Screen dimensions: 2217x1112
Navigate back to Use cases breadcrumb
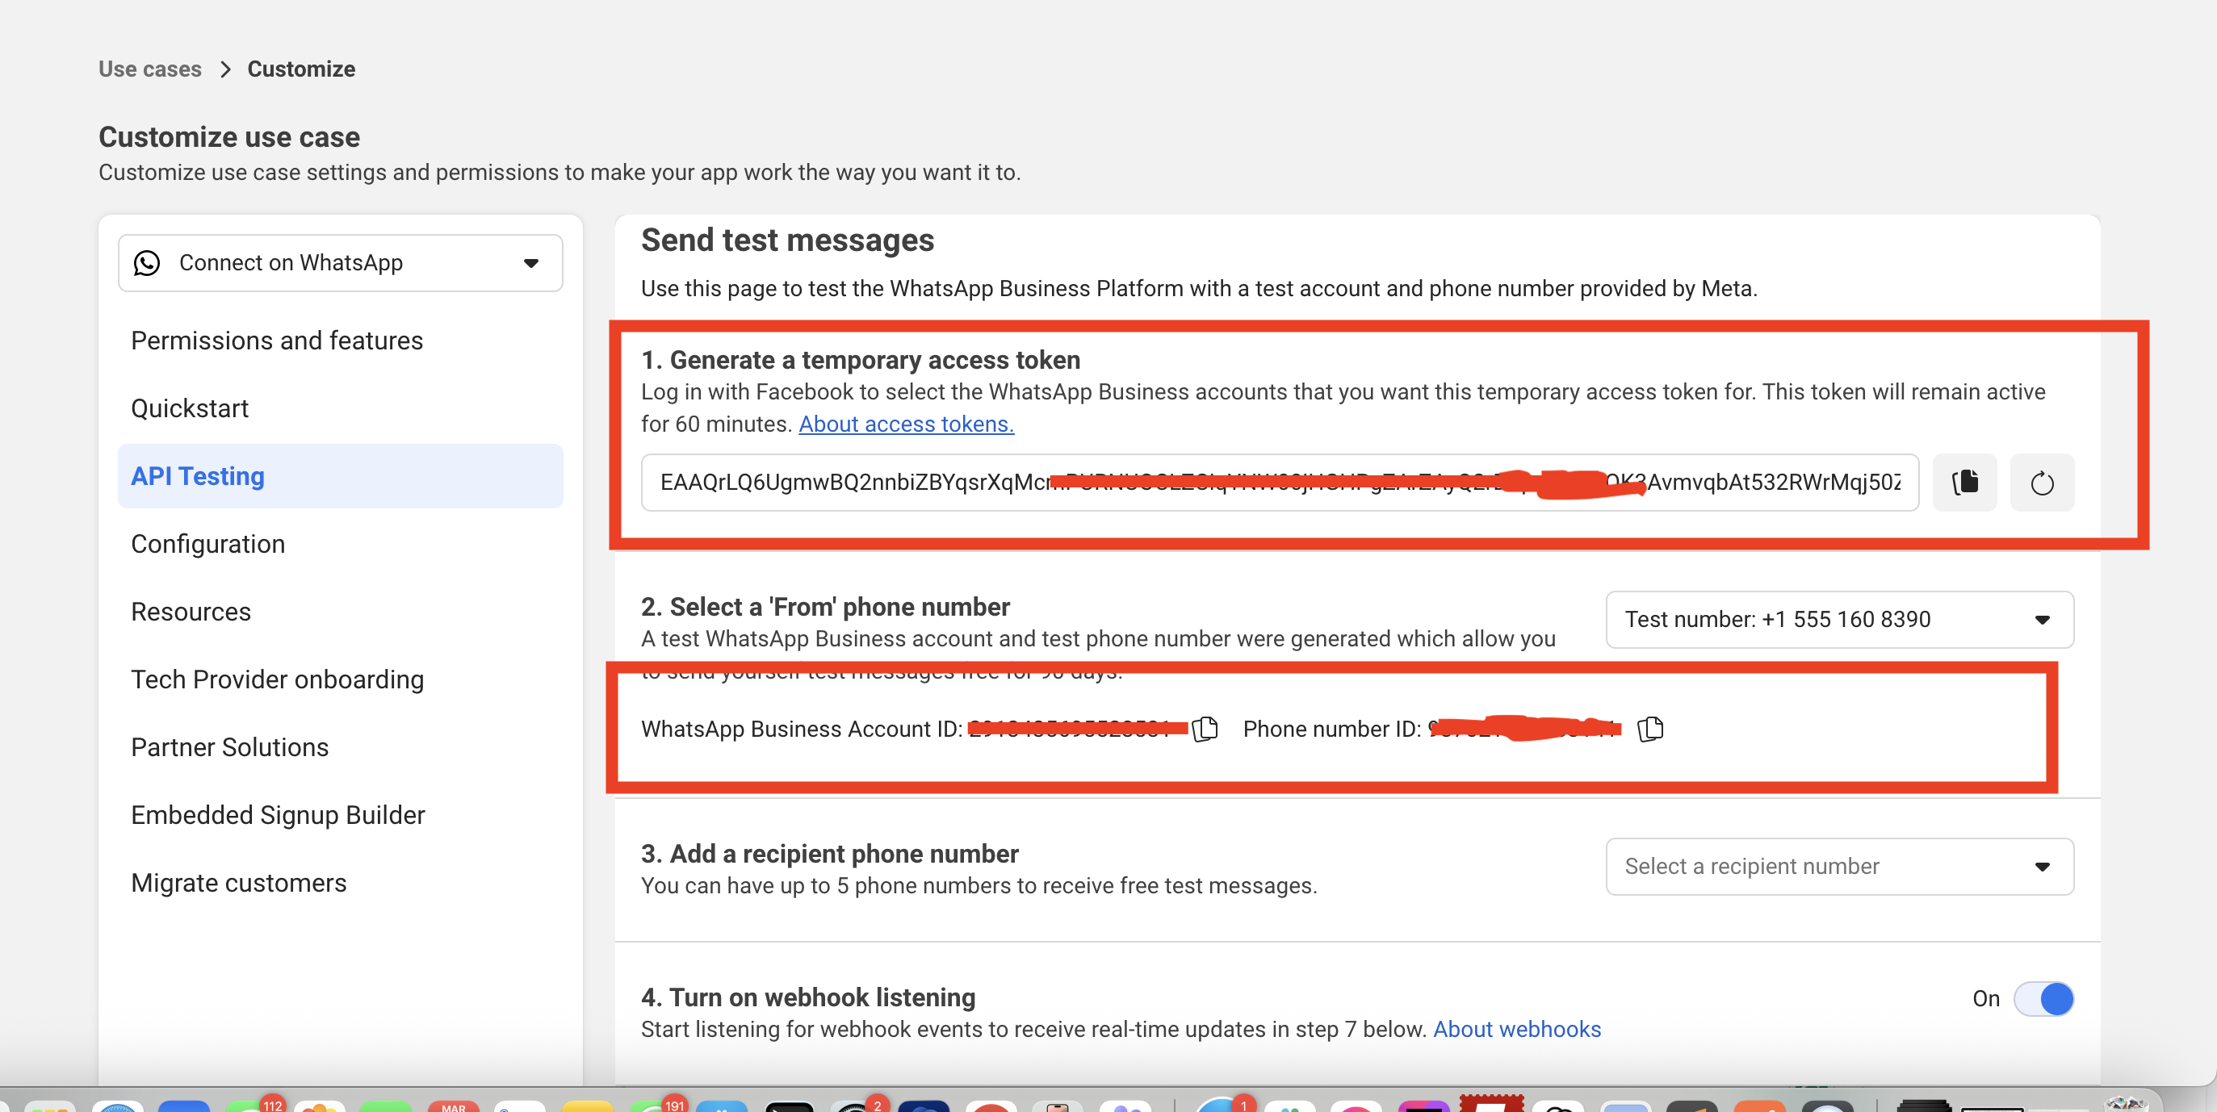[x=149, y=69]
